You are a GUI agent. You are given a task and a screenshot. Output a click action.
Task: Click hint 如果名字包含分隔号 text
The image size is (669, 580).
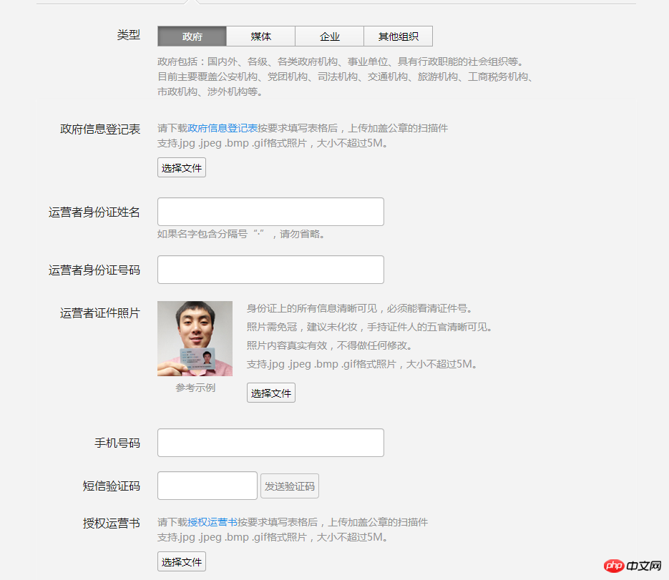202,234
